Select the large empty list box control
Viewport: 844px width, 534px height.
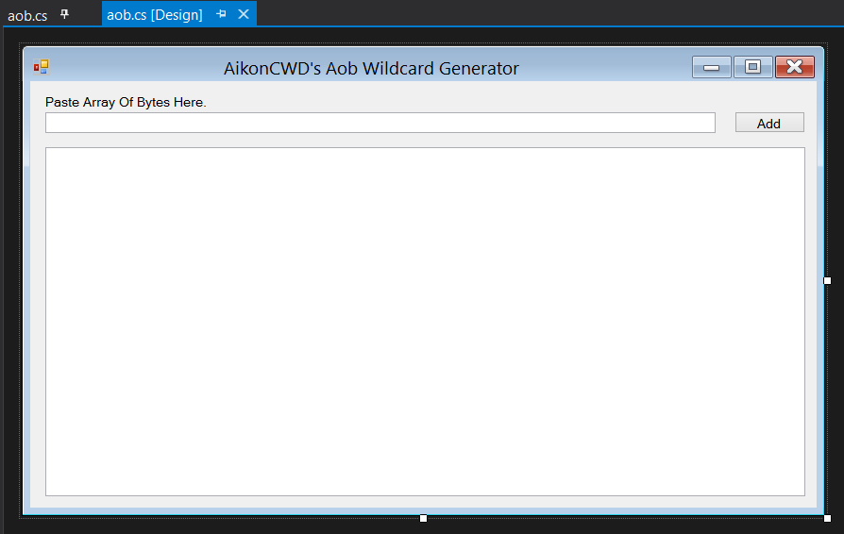(x=425, y=321)
